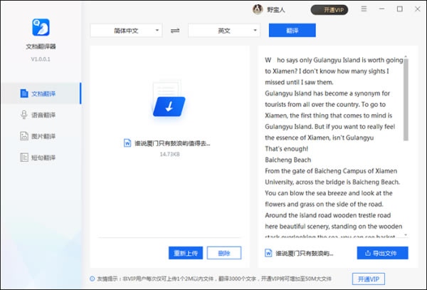This screenshot has width=427, height=290.
Task: Go to the 短句翻译 short sentence tab
Action: [41, 157]
